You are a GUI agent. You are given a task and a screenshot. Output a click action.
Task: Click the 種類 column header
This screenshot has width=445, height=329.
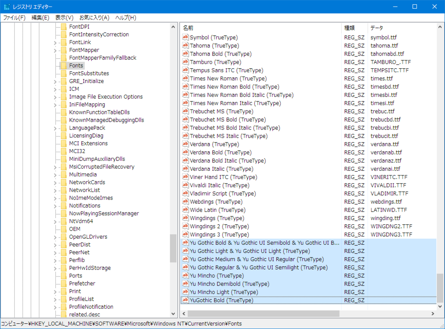[355, 28]
